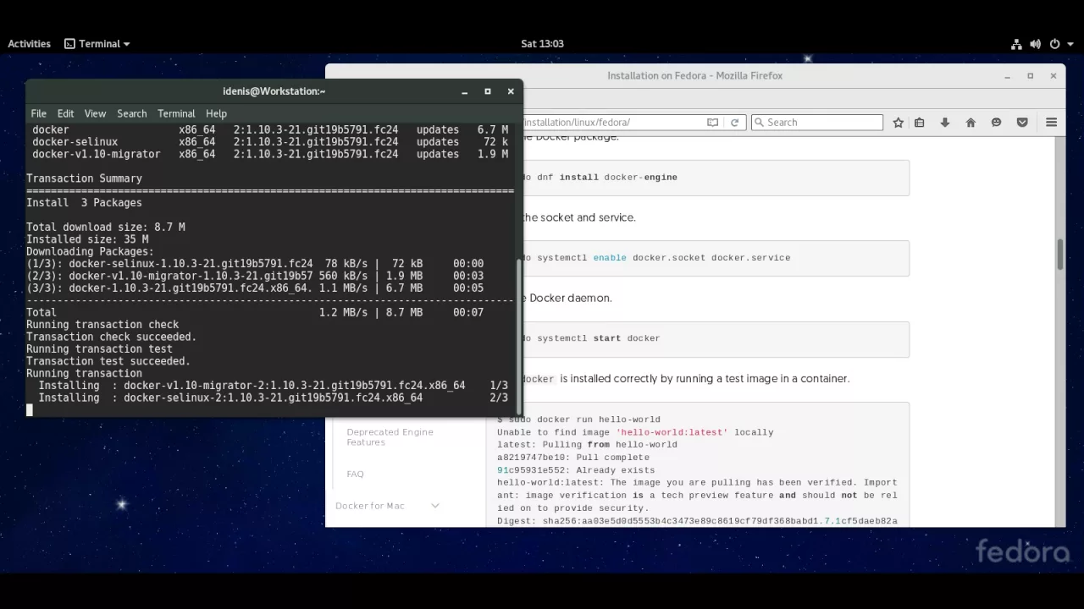The image size is (1084, 609).
Task: Click the Install 3 Packages line
Action: click(84, 203)
